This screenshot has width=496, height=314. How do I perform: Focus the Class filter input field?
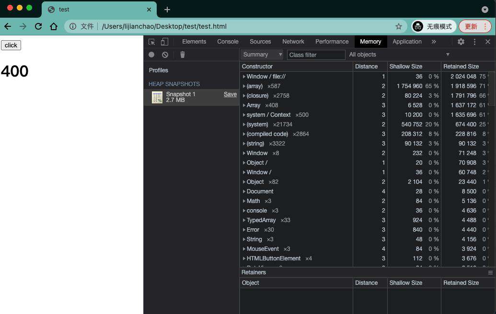316,55
